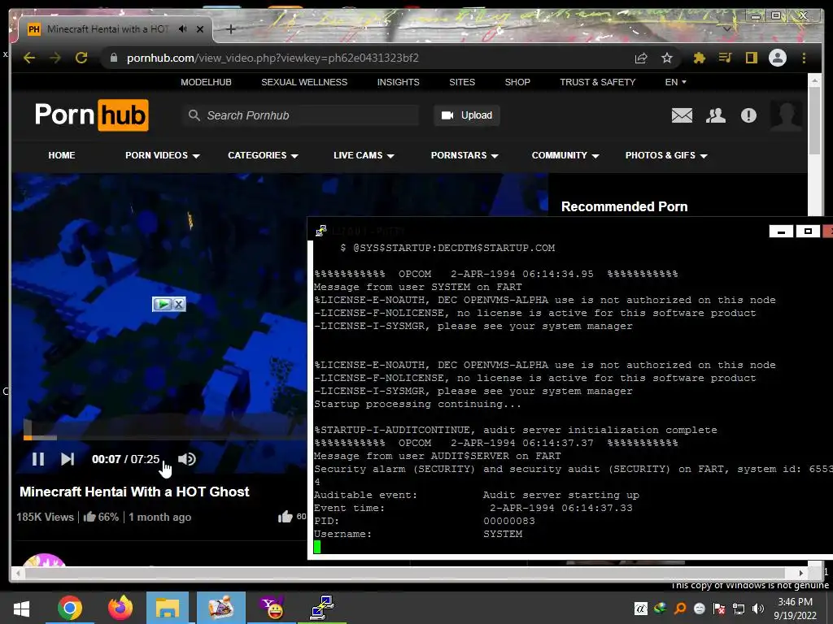Close the small overlay on the video

coord(179,304)
